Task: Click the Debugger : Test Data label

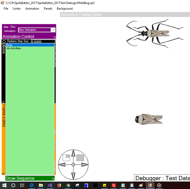Action: [162, 178]
